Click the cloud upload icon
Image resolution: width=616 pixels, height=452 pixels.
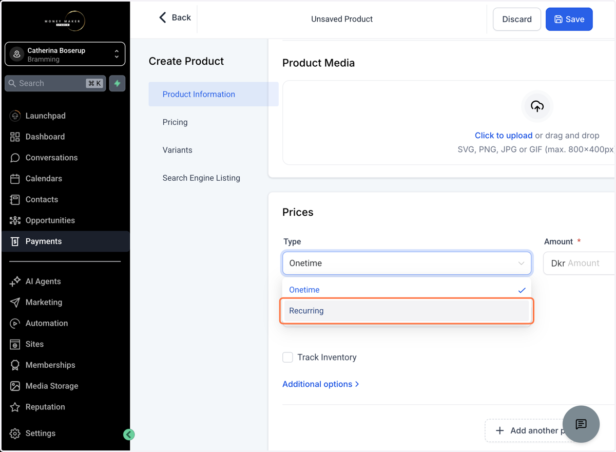pos(537,106)
